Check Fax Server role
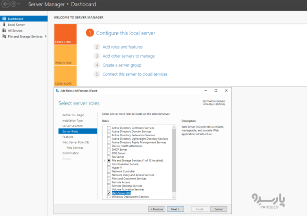 coord(108,157)
